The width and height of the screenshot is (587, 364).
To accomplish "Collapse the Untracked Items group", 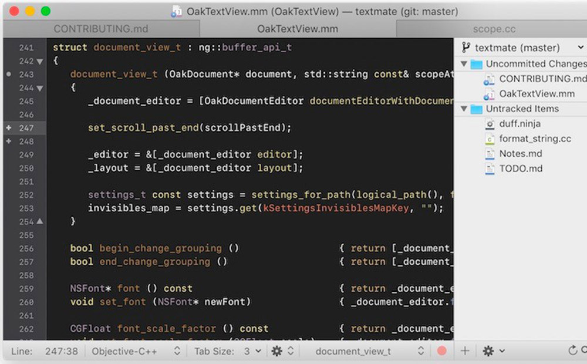I will click(x=464, y=109).
